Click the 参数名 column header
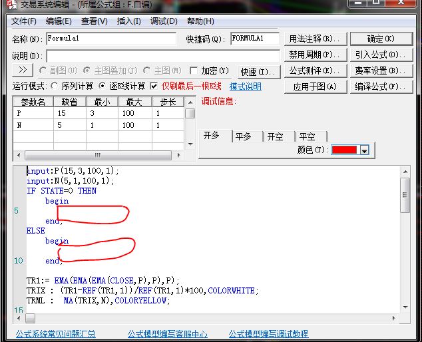Screen dimensions: 422x342 click(33, 102)
